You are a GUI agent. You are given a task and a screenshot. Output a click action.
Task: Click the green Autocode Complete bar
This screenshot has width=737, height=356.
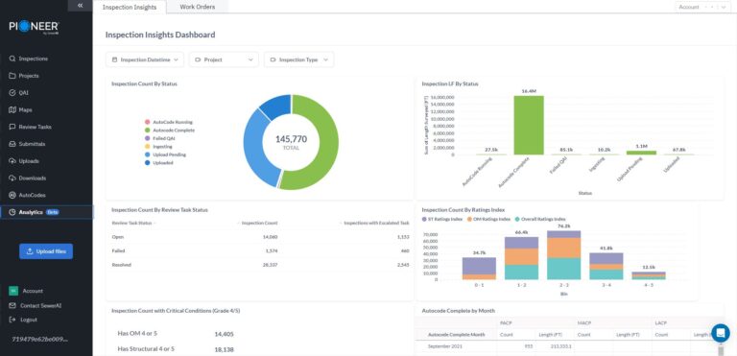[529, 125]
